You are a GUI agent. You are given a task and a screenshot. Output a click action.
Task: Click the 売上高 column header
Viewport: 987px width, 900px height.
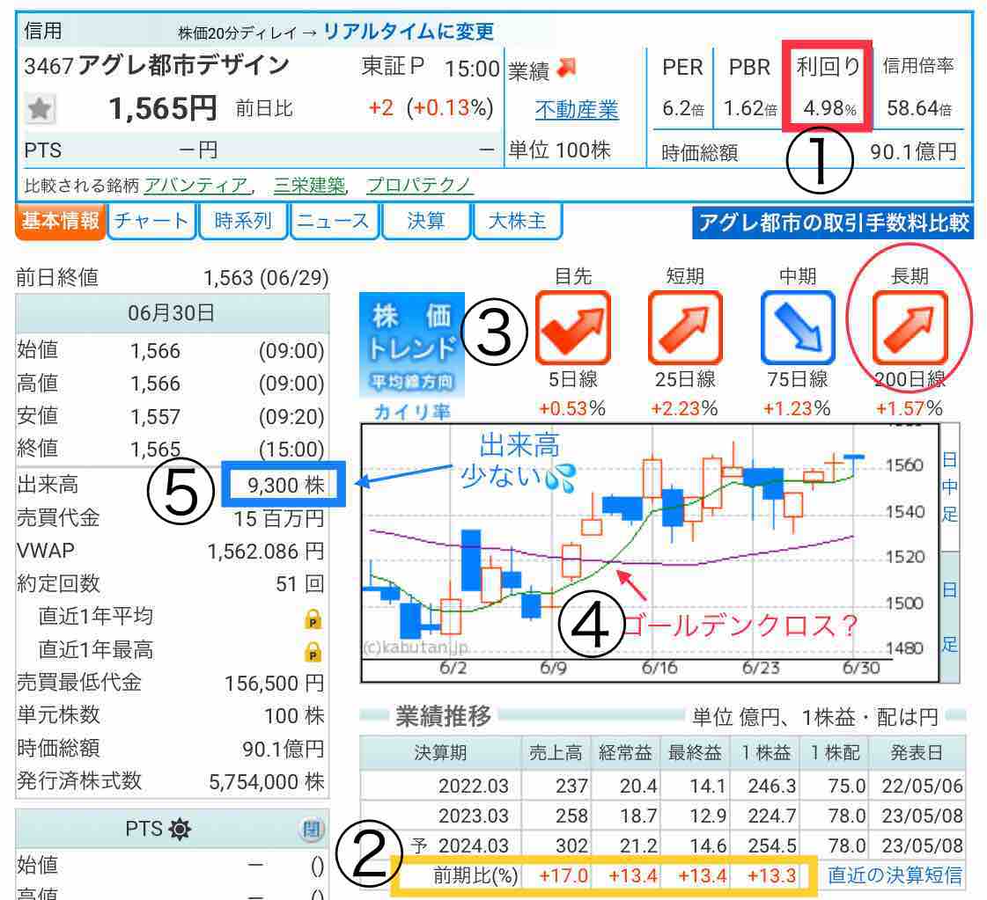556,753
